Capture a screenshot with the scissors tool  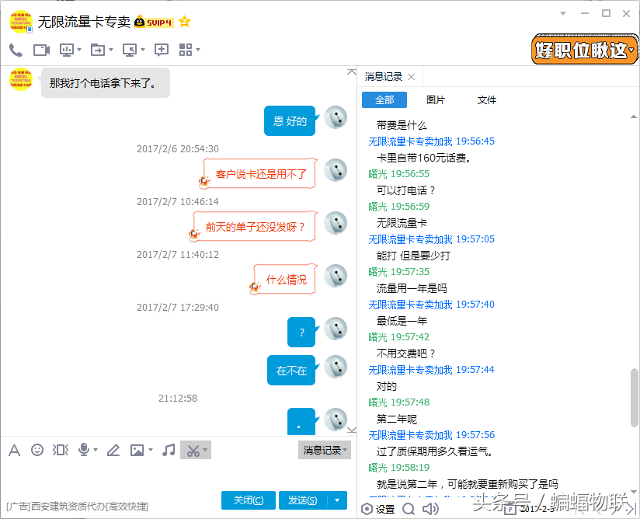click(193, 449)
